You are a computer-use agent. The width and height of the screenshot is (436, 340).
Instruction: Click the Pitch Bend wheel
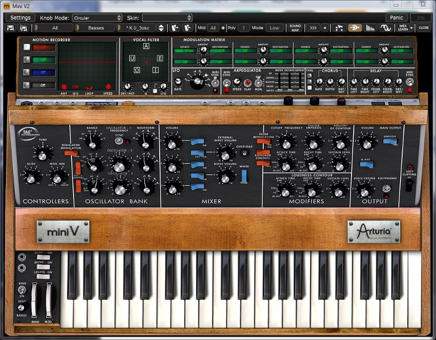point(34,300)
